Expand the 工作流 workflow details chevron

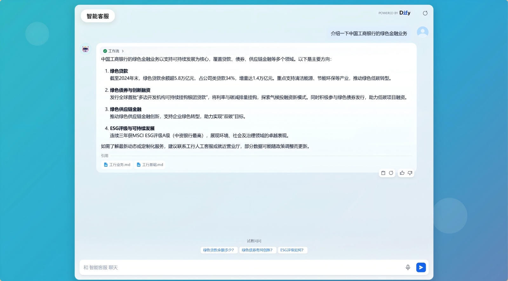(123, 51)
